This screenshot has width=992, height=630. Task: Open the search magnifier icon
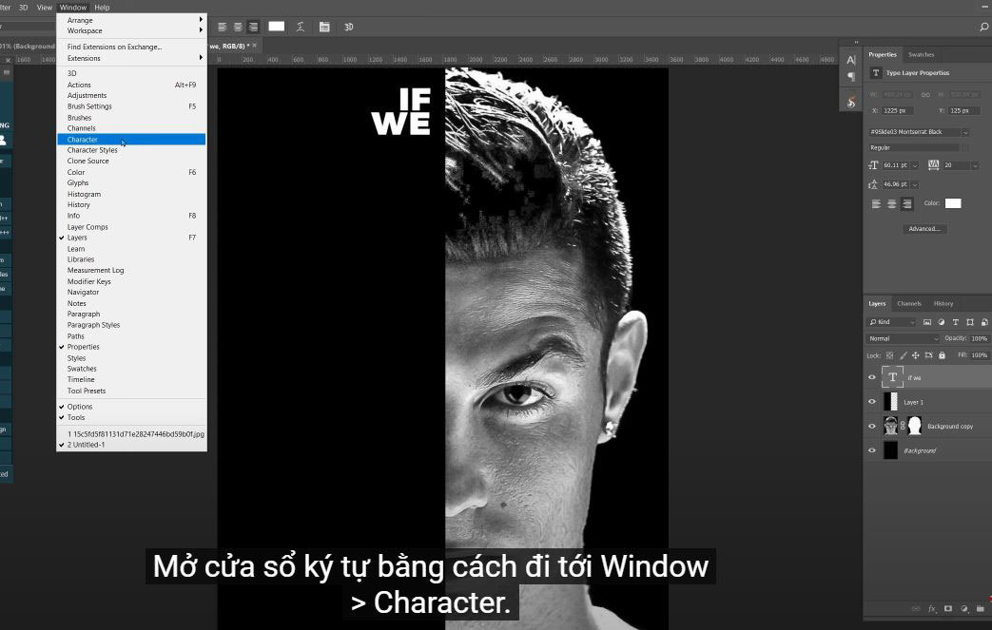click(x=983, y=27)
